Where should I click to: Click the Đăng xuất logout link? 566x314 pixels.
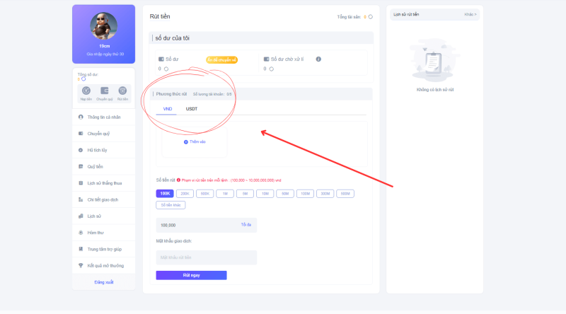pyautogui.click(x=104, y=282)
